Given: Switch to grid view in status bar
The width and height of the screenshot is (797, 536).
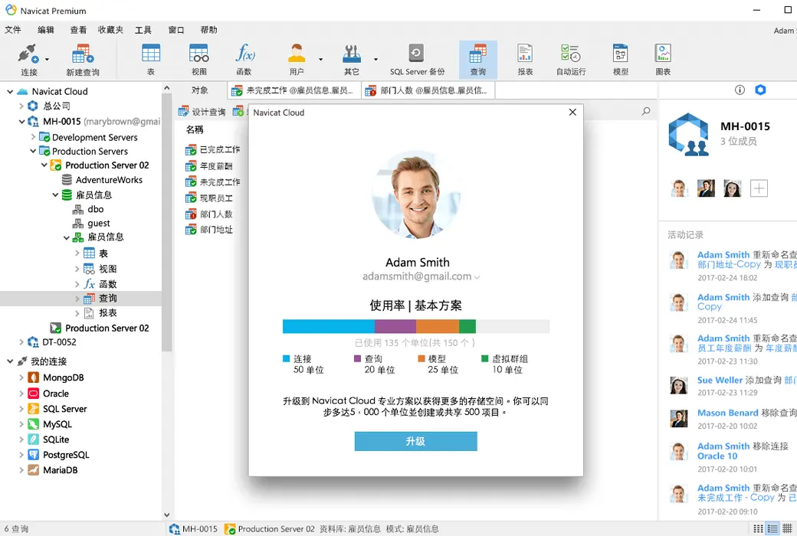Looking at the screenshot, I should 758,528.
